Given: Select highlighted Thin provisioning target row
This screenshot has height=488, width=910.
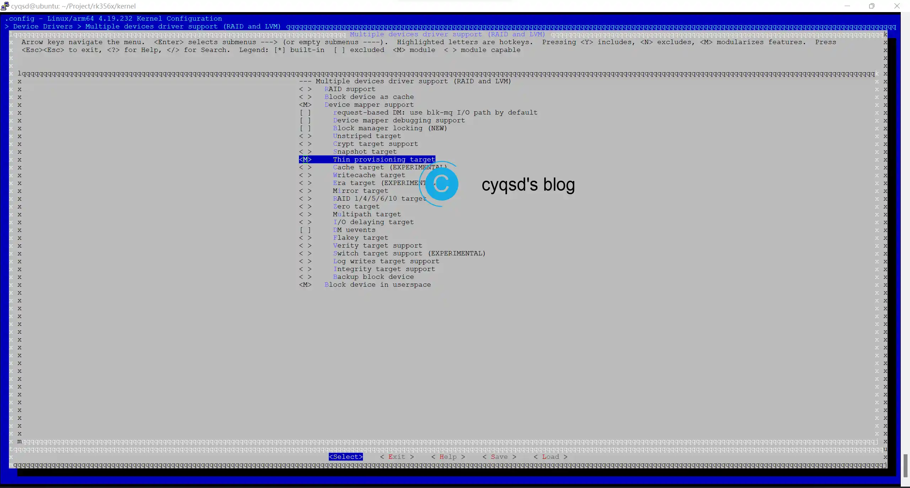Looking at the screenshot, I should (367, 159).
